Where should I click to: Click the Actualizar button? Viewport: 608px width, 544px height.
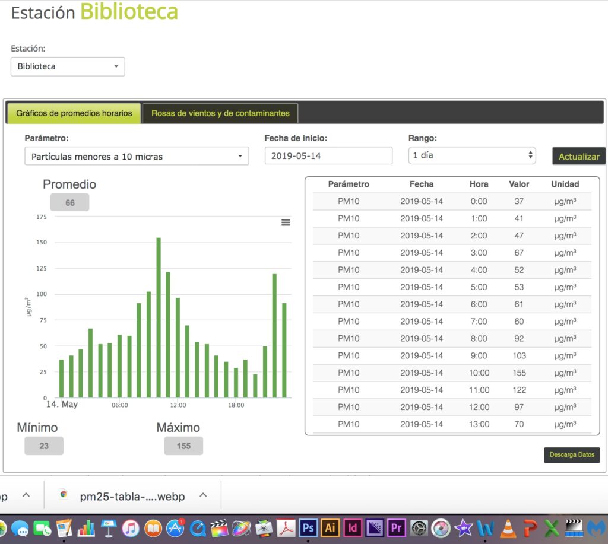[579, 157]
